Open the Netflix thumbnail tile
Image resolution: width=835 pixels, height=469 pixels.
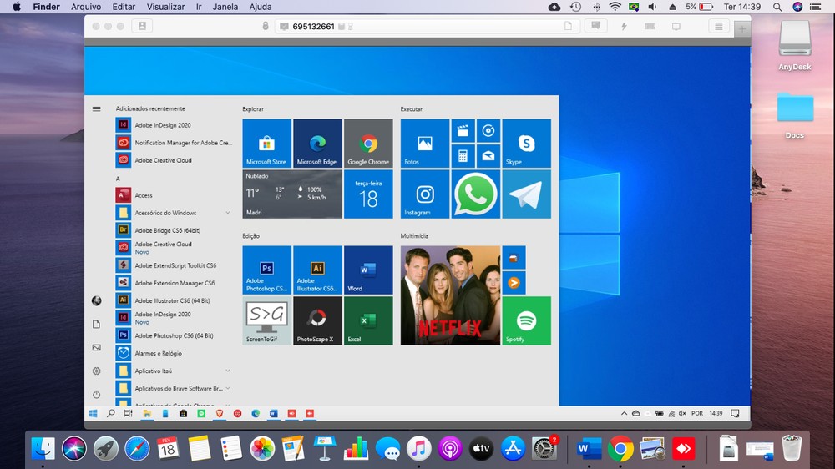pyautogui.click(x=450, y=295)
